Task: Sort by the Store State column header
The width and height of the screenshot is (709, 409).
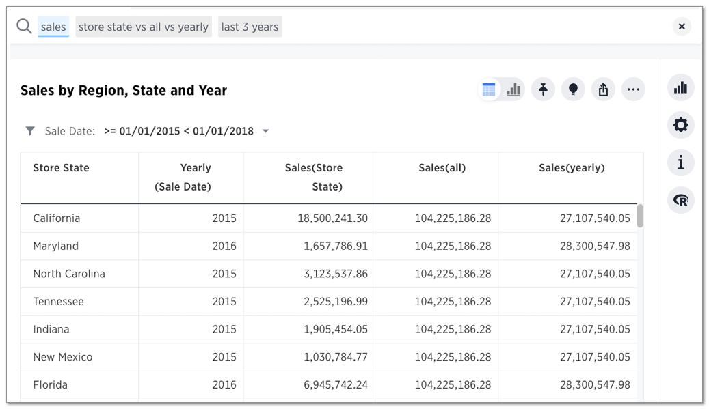Action: click(x=60, y=167)
